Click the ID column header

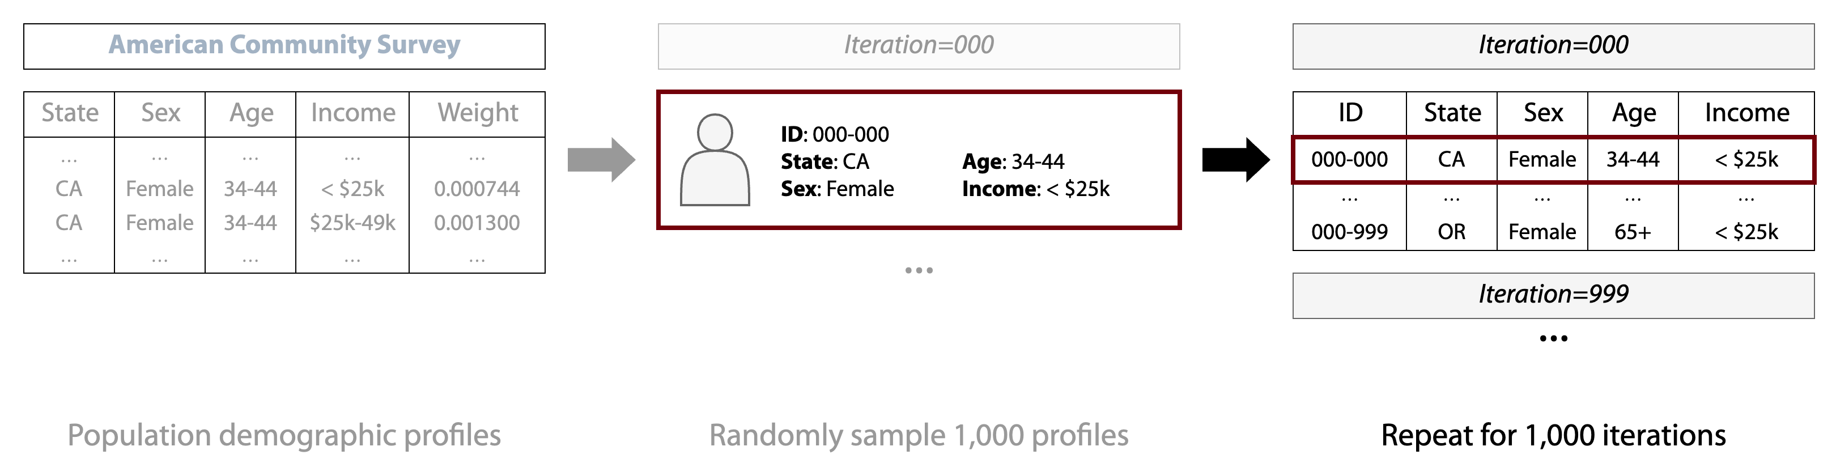pyautogui.click(x=1349, y=113)
